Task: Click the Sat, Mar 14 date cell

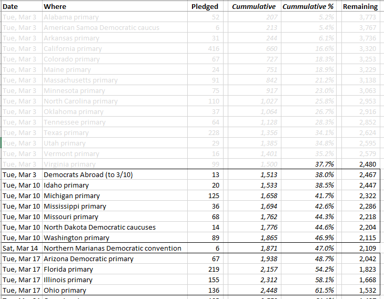Action: coord(21,248)
